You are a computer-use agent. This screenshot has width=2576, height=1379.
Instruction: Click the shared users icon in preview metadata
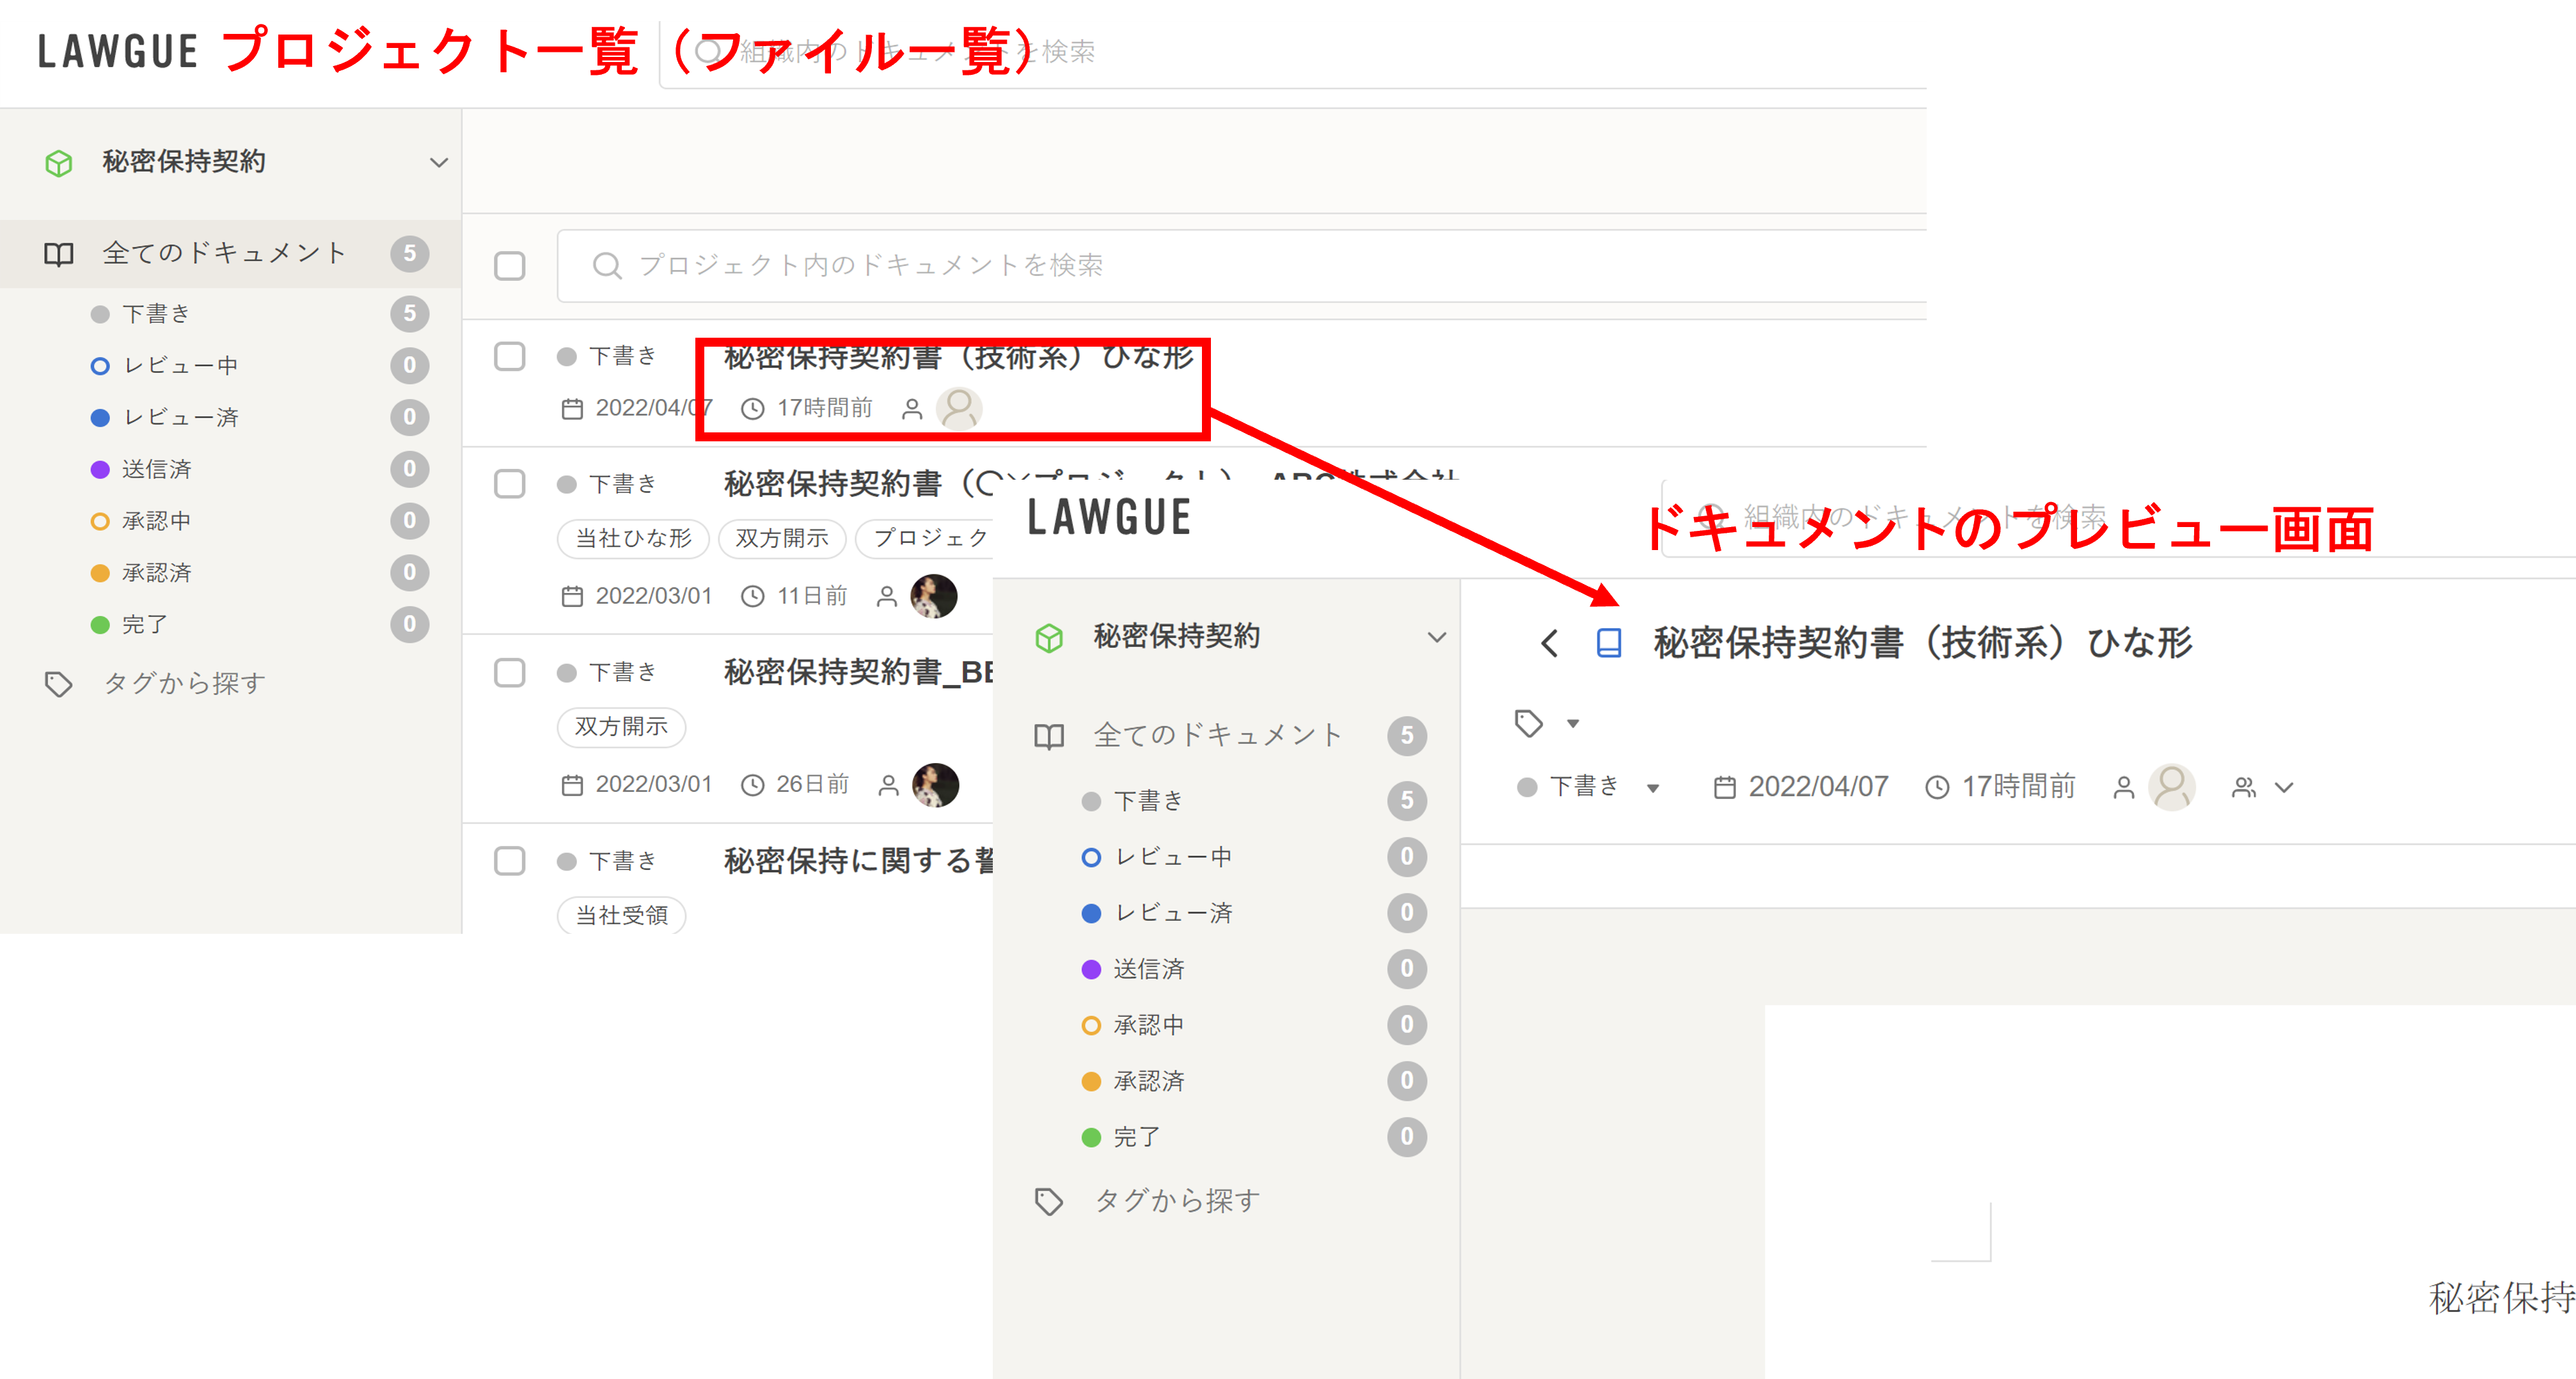click(2244, 788)
